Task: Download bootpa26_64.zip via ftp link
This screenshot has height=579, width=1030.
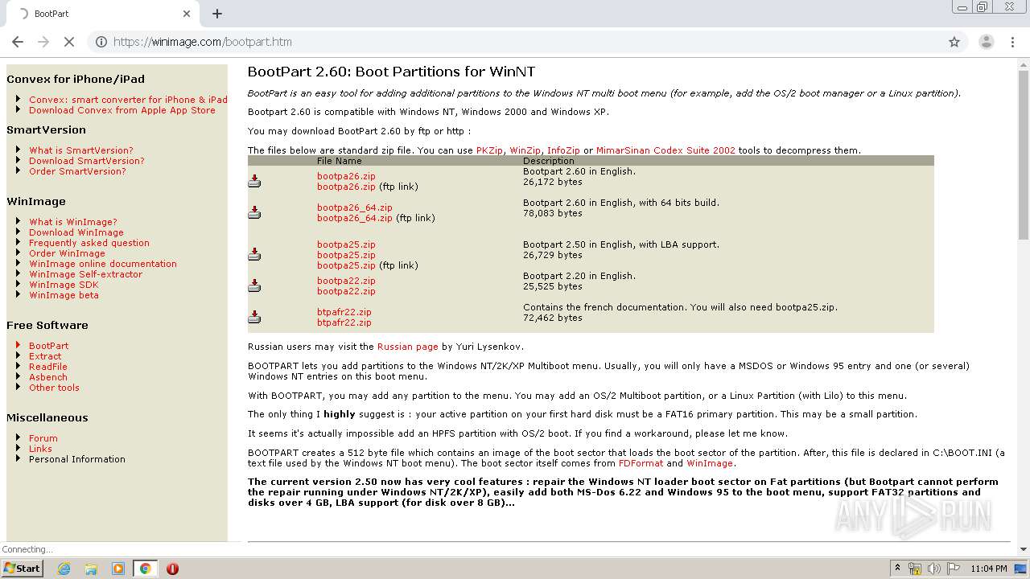Action: coord(355,218)
